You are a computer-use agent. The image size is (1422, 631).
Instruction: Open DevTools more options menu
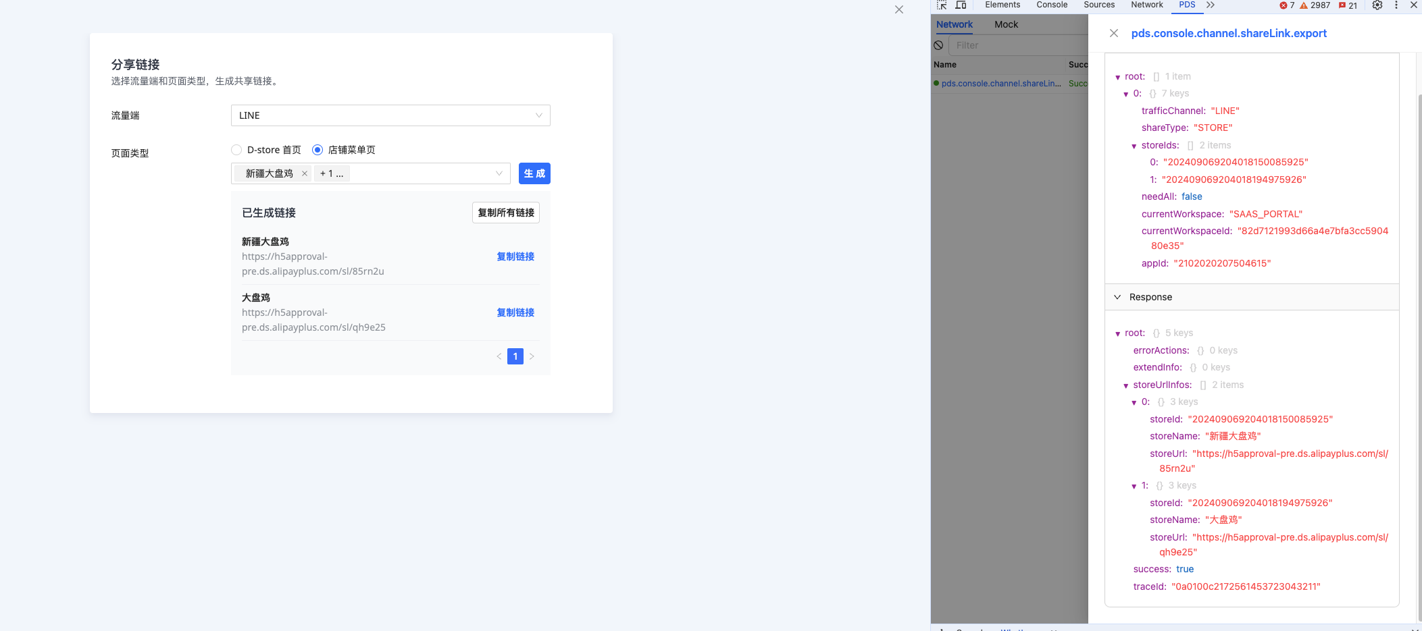pos(1396,5)
